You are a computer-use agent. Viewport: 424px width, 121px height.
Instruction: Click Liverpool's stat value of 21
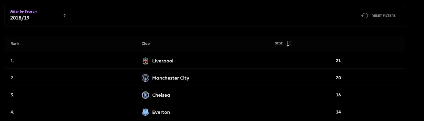[338, 61]
